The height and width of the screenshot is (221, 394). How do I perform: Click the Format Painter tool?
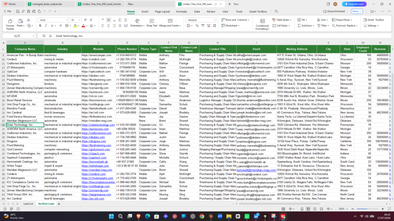(x=10, y=24)
